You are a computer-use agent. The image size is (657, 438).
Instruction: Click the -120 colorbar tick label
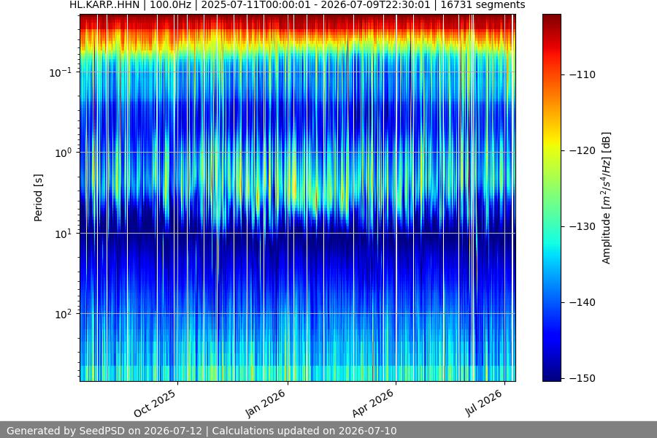(x=582, y=150)
